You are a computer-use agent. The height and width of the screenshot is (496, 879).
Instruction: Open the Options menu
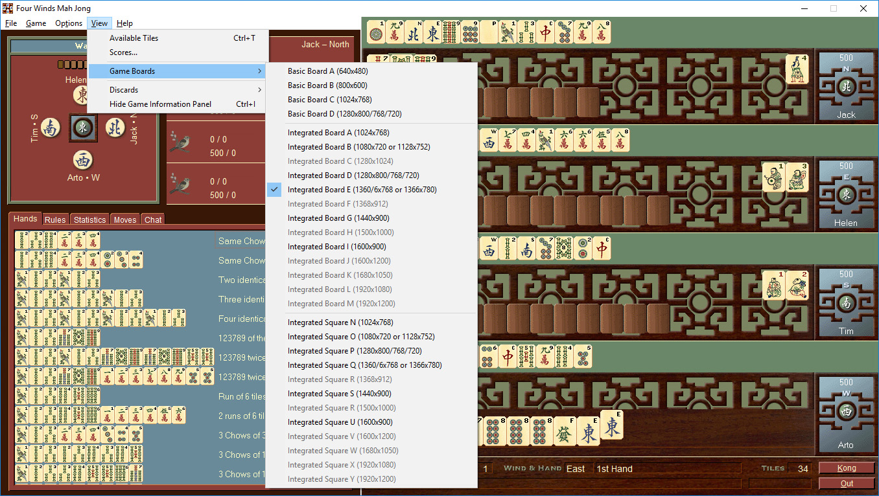pos(69,23)
